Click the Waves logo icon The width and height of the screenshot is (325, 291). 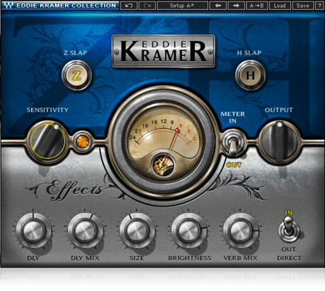9,5
